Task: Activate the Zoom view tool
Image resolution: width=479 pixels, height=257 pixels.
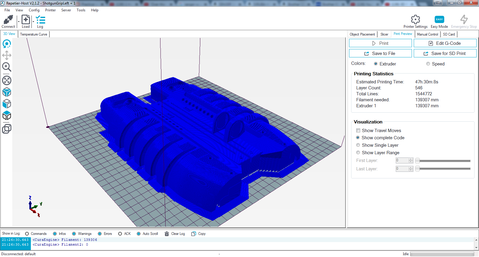Action: (x=7, y=67)
